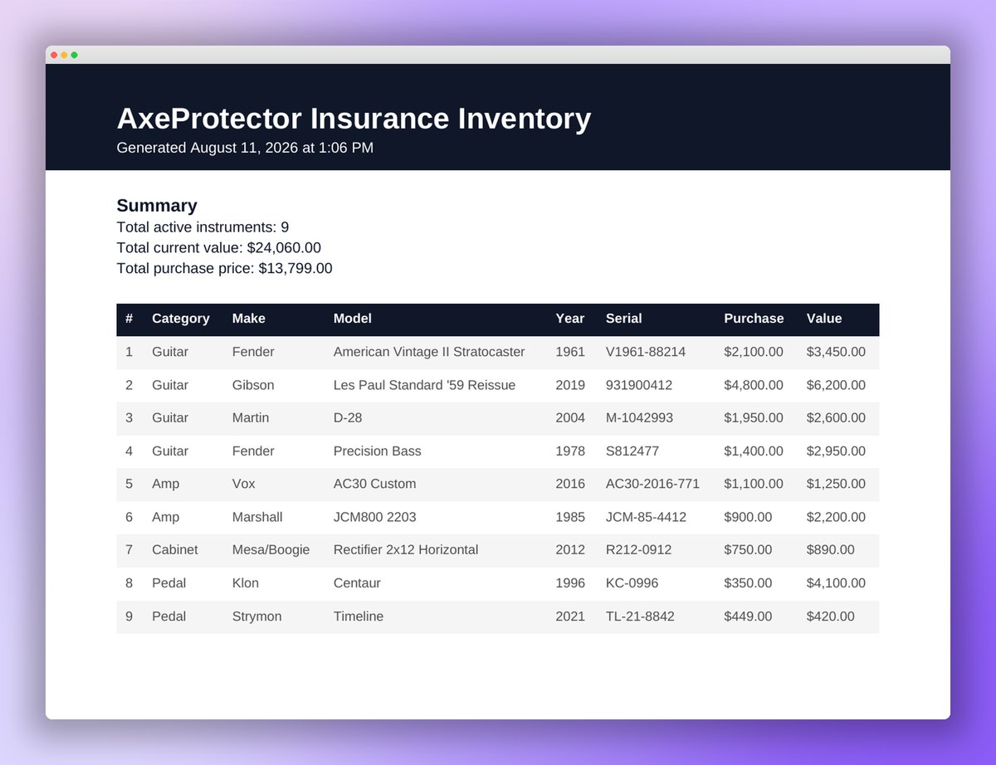This screenshot has height=765, width=996.
Task: Select the Precision Bass model cell
Action: point(378,451)
